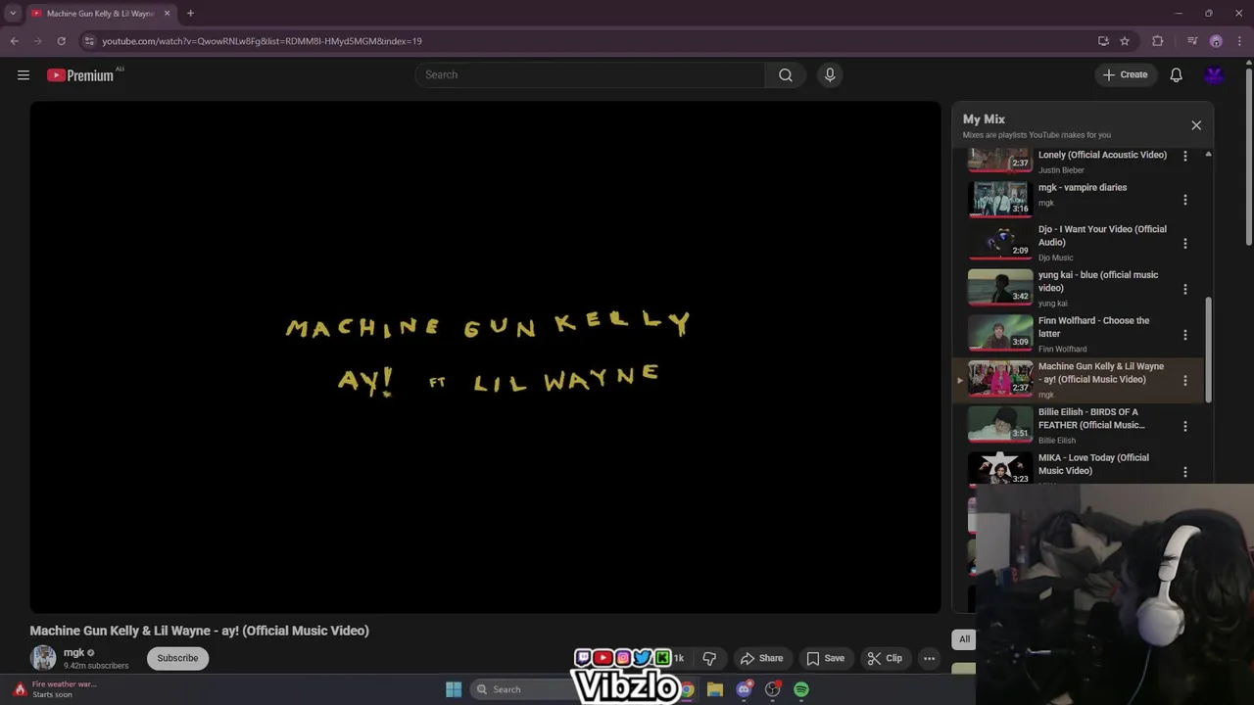Screen dimensions: 1254x705
Task: Save the video to a playlist
Action: [825, 658]
